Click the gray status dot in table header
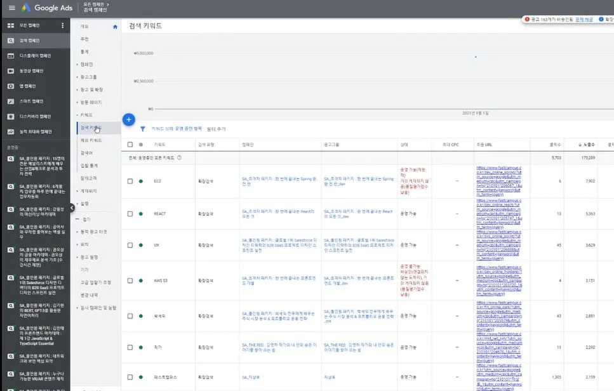 click(x=141, y=145)
